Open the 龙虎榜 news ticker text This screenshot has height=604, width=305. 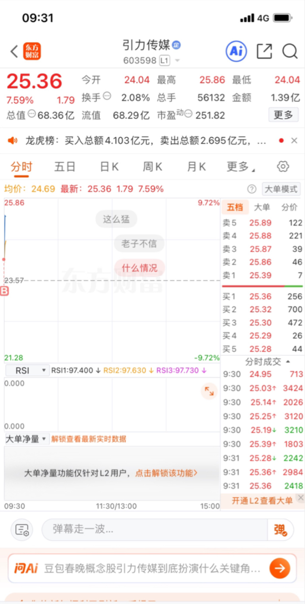(146, 140)
